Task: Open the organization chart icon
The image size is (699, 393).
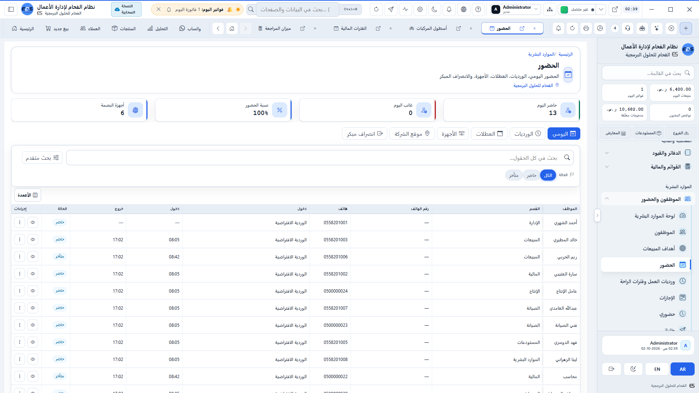Action: click(550, 9)
